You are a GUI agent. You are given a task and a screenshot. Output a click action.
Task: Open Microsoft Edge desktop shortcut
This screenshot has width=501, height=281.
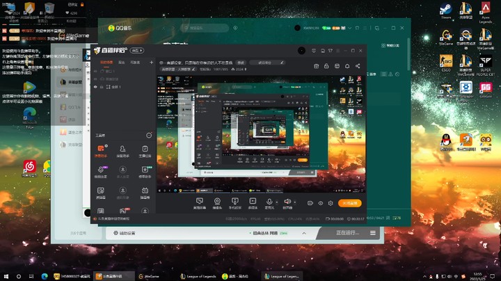point(29,118)
